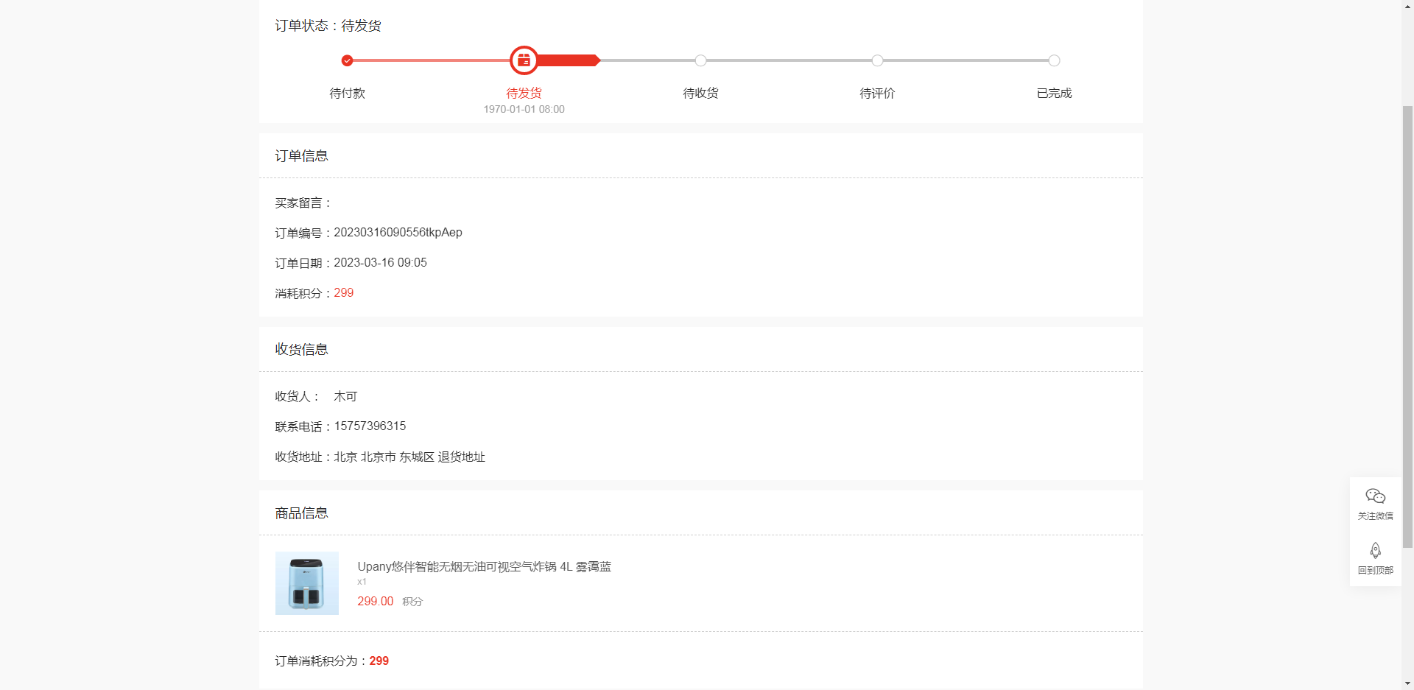The height and width of the screenshot is (690, 1414).
Task: Open the Upany悠伴 air fryer product title
Action: pyautogui.click(x=485, y=566)
